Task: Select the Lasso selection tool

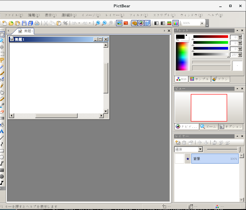Action: pos(2,60)
